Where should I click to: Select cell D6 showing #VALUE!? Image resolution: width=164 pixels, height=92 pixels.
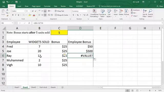point(80,56)
